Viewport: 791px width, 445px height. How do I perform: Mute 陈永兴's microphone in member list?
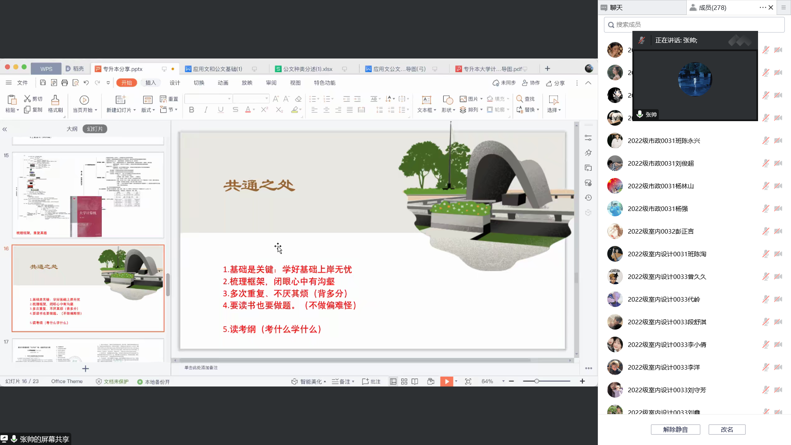[x=766, y=141]
